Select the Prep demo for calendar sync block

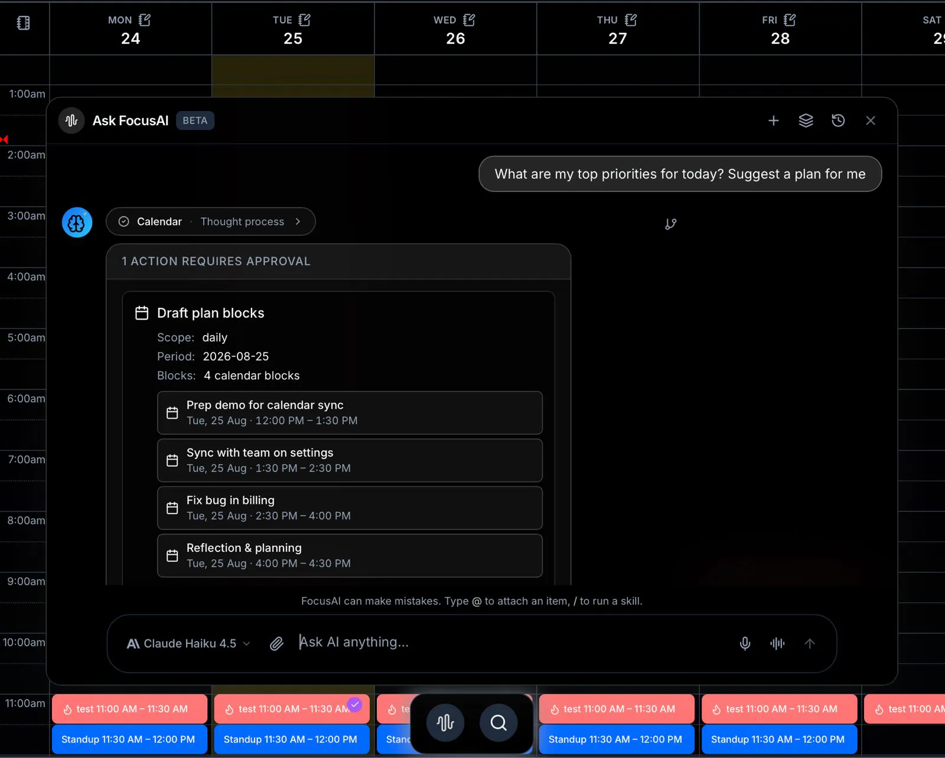pos(350,412)
